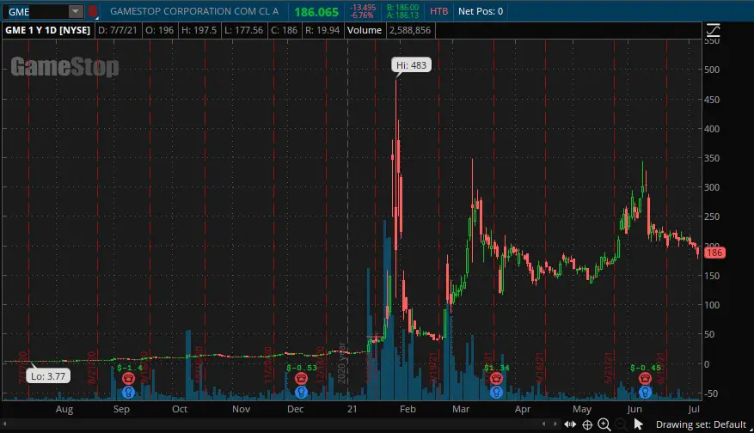Click the $1.34 earnings estimate label
Image resolution: width=754 pixels, height=433 pixels.
(x=497, y=368)
